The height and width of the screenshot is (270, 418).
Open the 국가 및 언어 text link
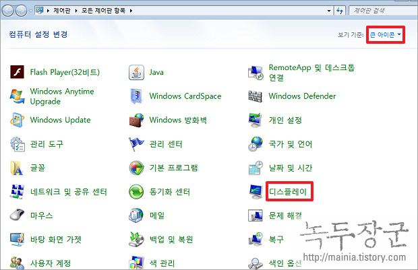[291, 144]
